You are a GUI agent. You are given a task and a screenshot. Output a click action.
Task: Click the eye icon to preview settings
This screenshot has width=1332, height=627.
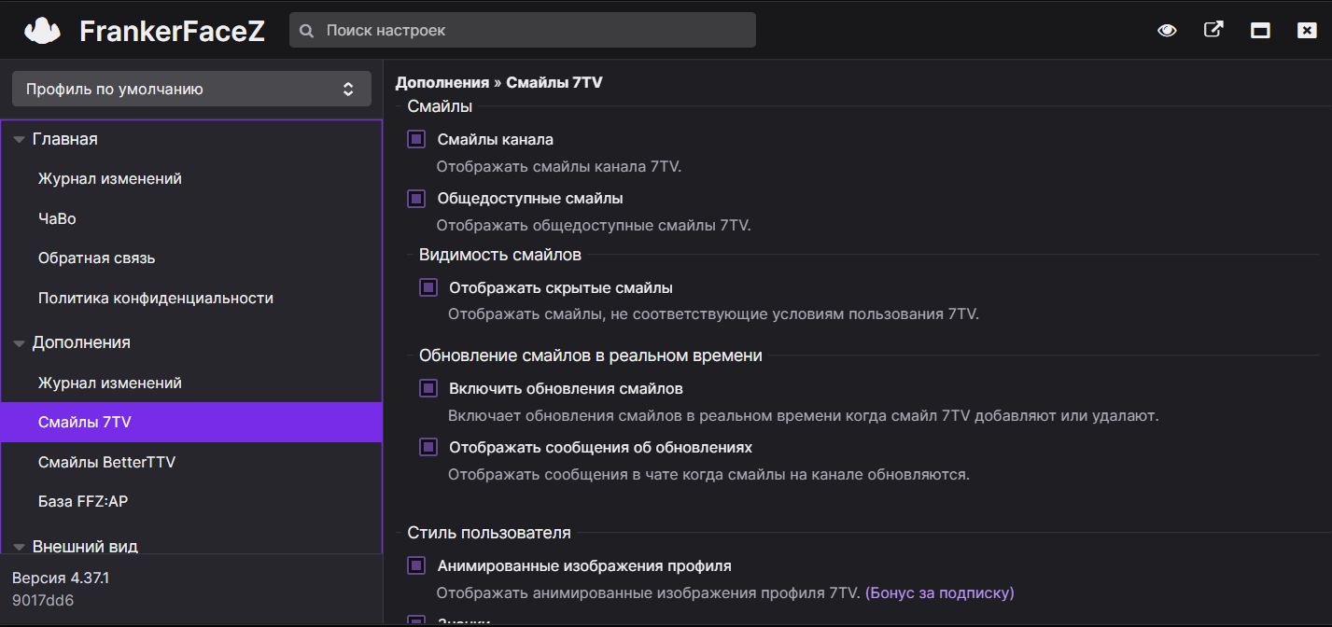pos(1166,29)
